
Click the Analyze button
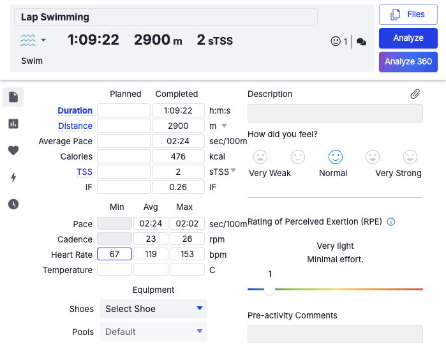coord(408,38)
